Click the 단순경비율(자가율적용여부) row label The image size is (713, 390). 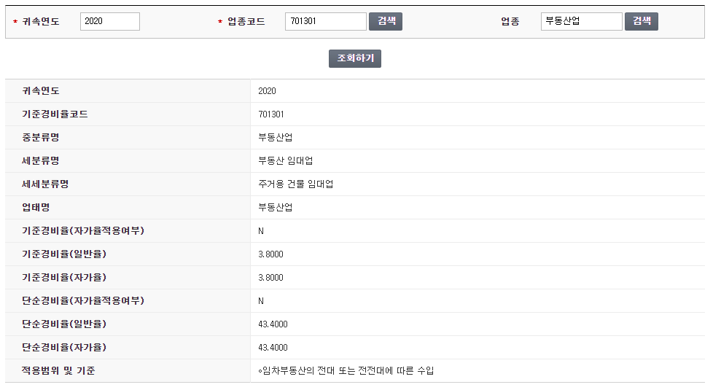[83, 301]
